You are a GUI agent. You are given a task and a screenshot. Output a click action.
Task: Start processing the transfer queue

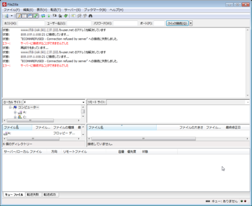point(49,16)
